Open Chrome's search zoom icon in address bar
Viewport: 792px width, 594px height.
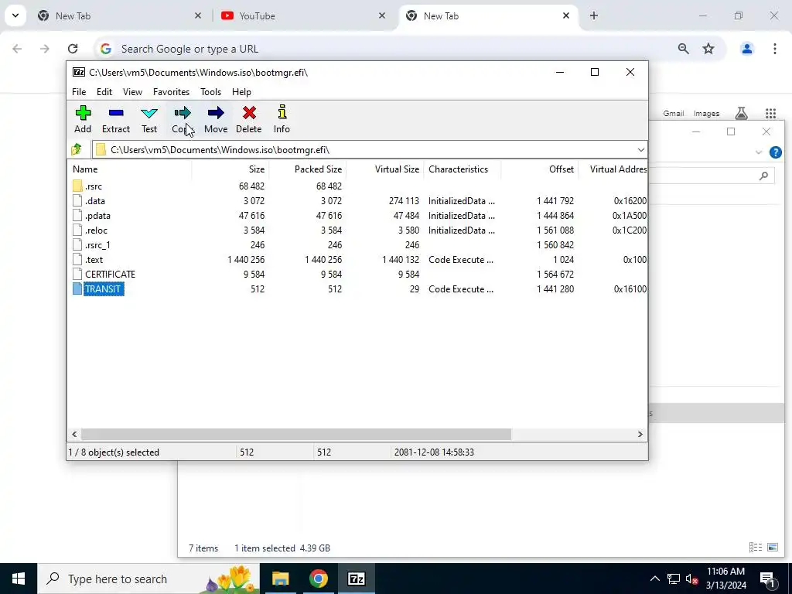(x=684, y=49)
